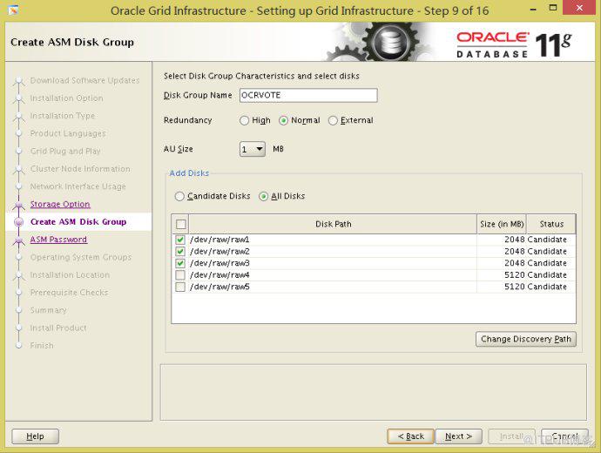Select Normal redundancy option
The height and width of the screenshot is (453, 601).
tap(283, 121)
